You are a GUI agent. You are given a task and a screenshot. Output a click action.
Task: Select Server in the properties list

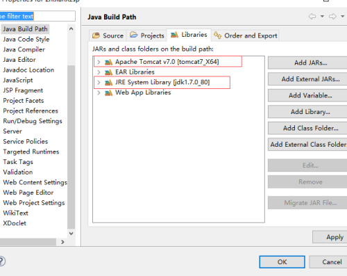pos(12,131)
